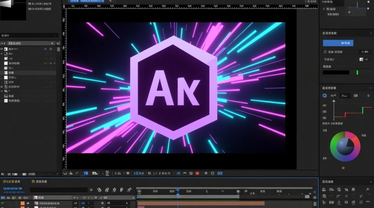Screen dimensions: 374x208
Task: Click the blue icon in first project row
Action: 45,49
